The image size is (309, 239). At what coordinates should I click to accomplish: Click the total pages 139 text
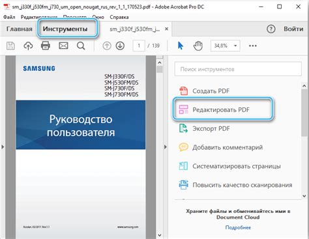(x=156, y=46)
